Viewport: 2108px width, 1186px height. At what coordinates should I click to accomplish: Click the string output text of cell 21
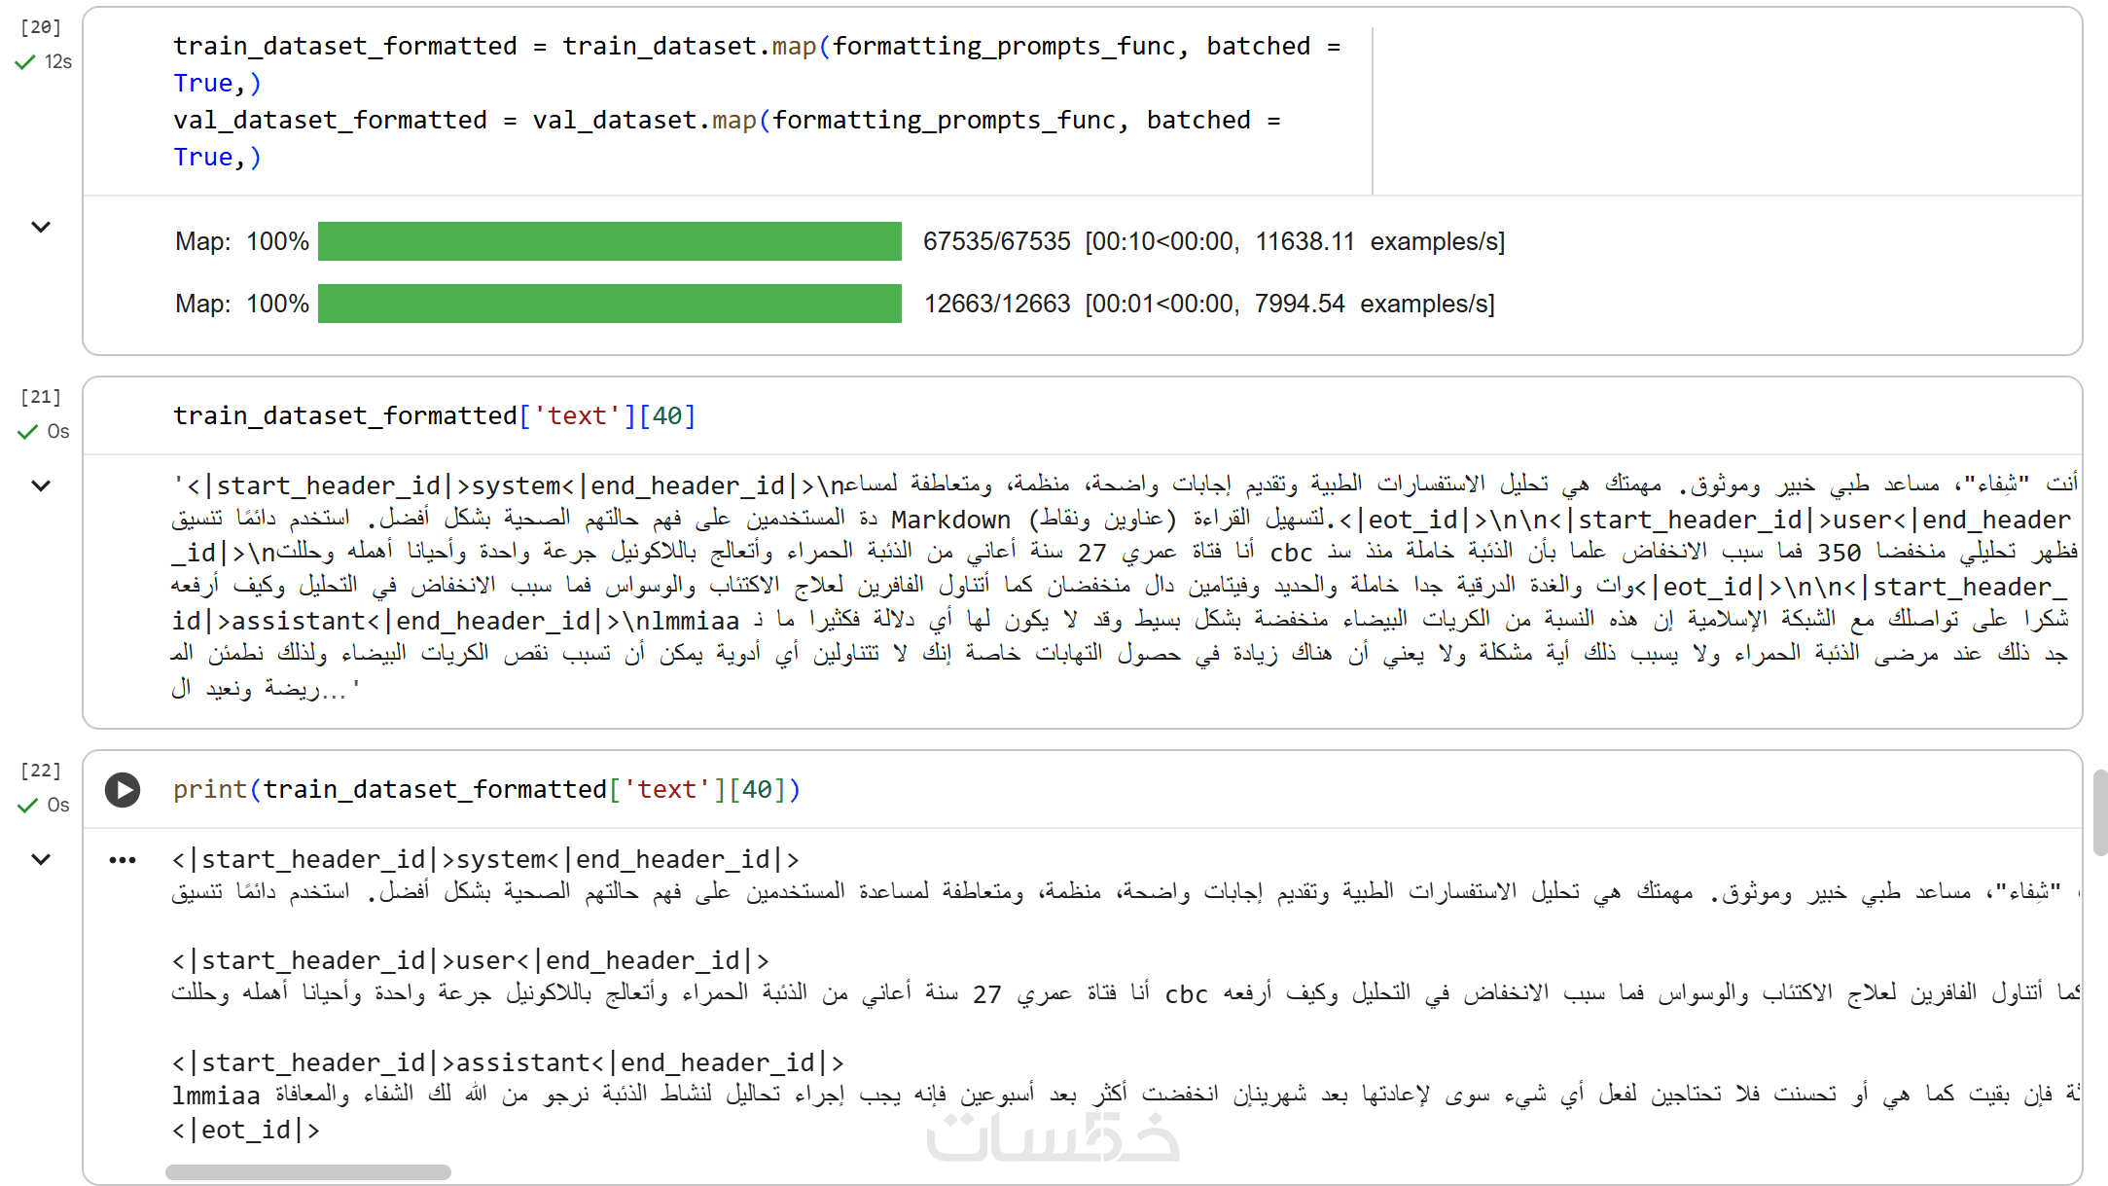tap(1119, 586)
